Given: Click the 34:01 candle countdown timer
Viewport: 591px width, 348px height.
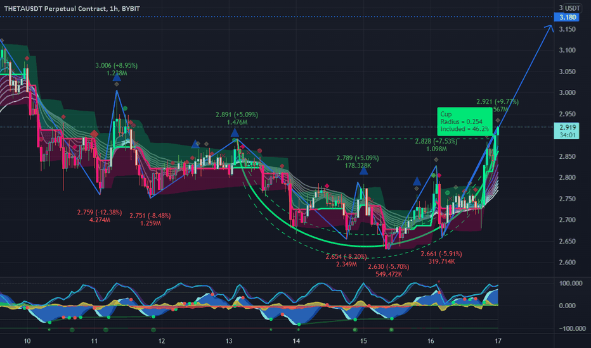Looking at the screenshot, I should [568, 135].
